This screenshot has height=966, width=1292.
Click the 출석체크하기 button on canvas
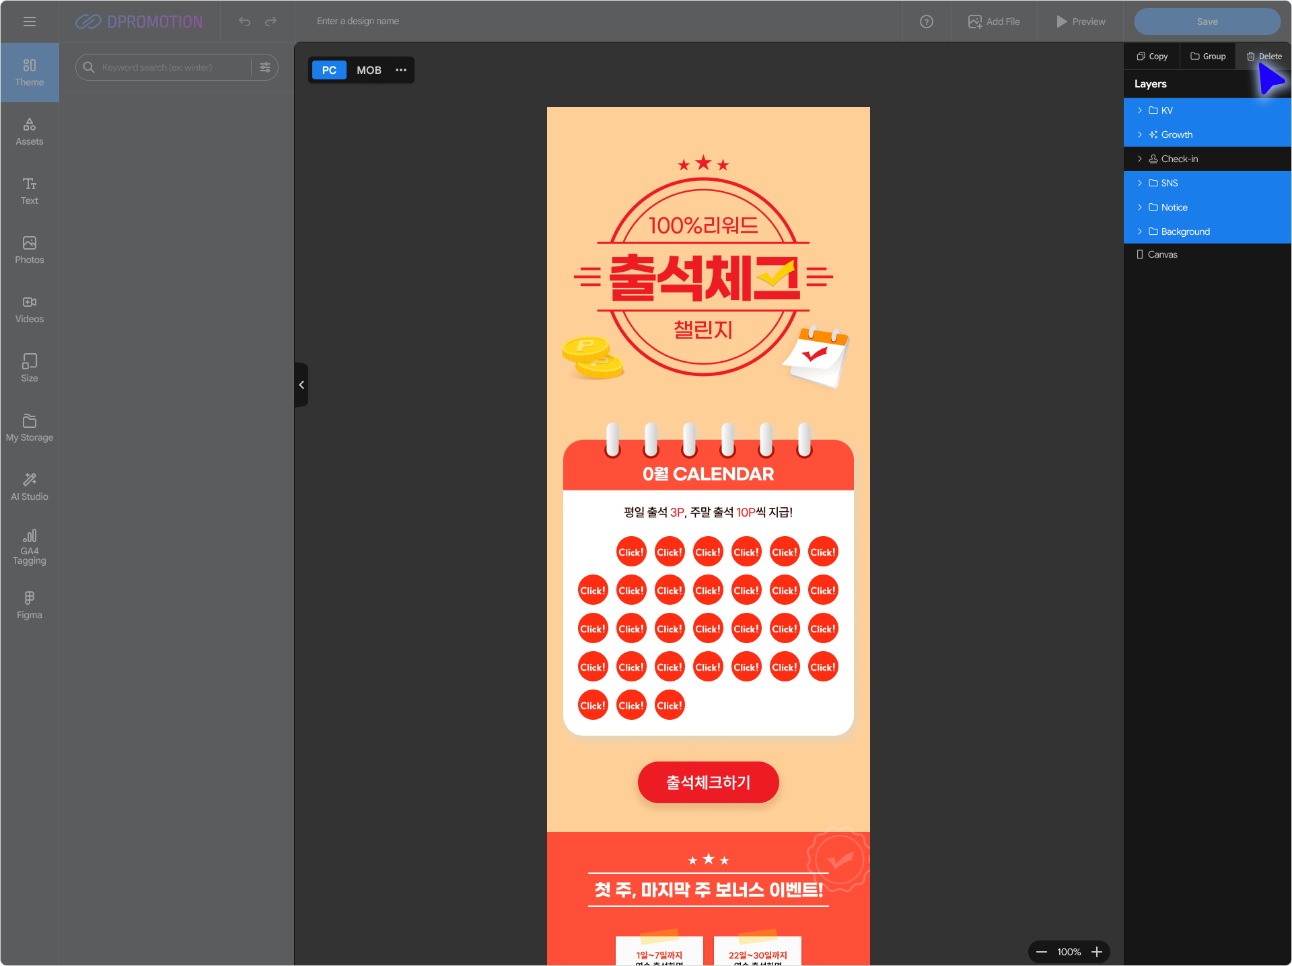(x=709, y=782)
